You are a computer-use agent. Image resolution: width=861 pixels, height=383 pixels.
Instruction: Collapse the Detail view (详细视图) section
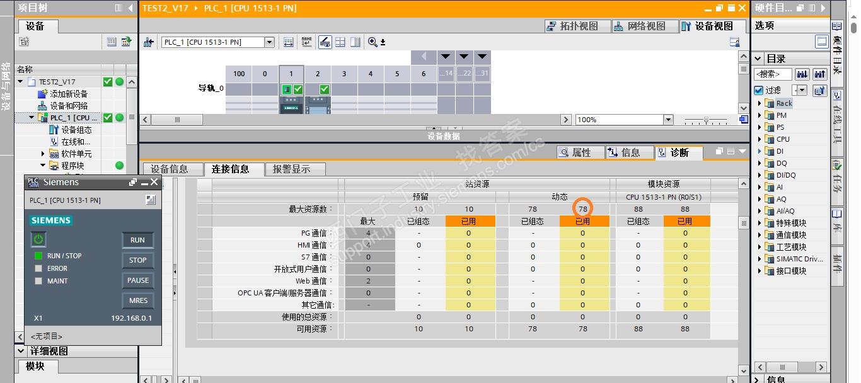pos(21,351)
